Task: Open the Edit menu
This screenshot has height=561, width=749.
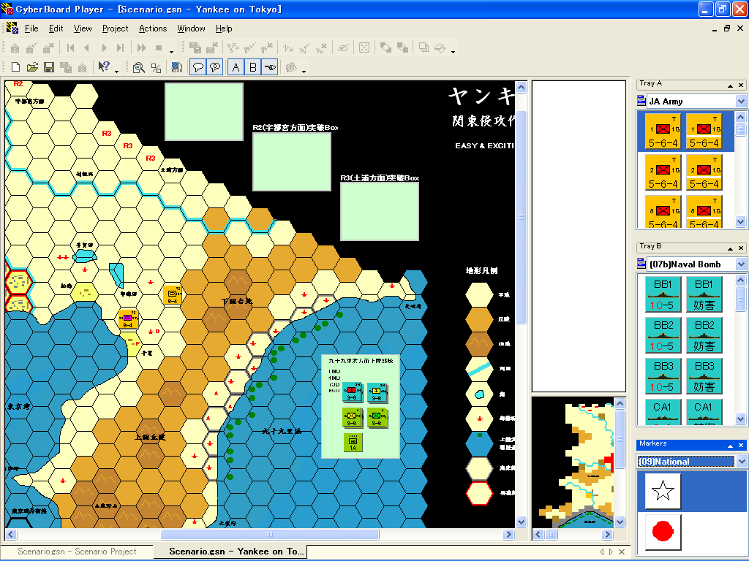Action: (56, 28)
